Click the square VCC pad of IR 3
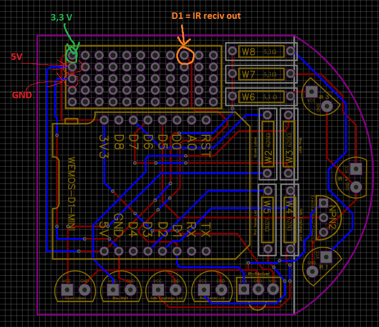The height and width of the screenshot is (327, 379). click(311, 91)
